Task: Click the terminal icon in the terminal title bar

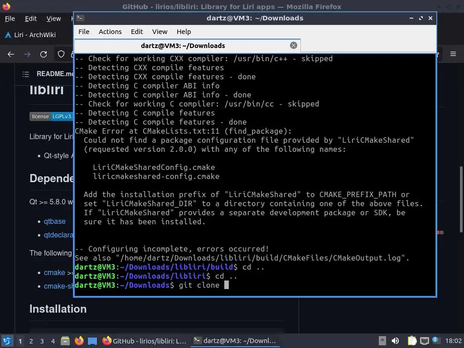Action: pyautogui.click(x=80, y=18)
